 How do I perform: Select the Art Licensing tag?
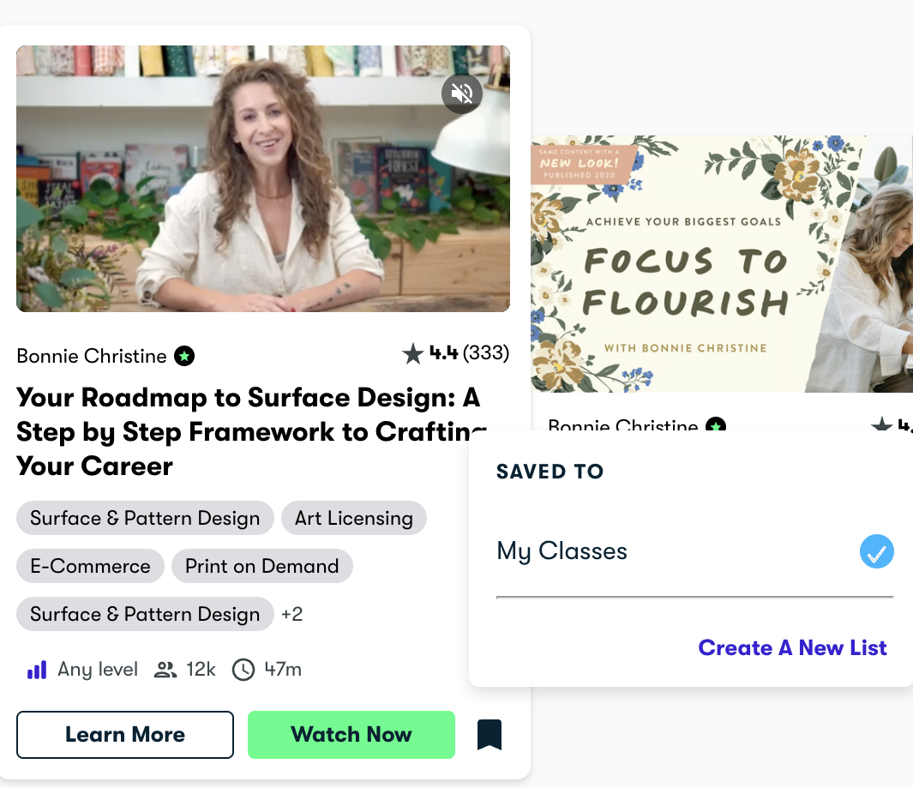[x=353, y=519]
